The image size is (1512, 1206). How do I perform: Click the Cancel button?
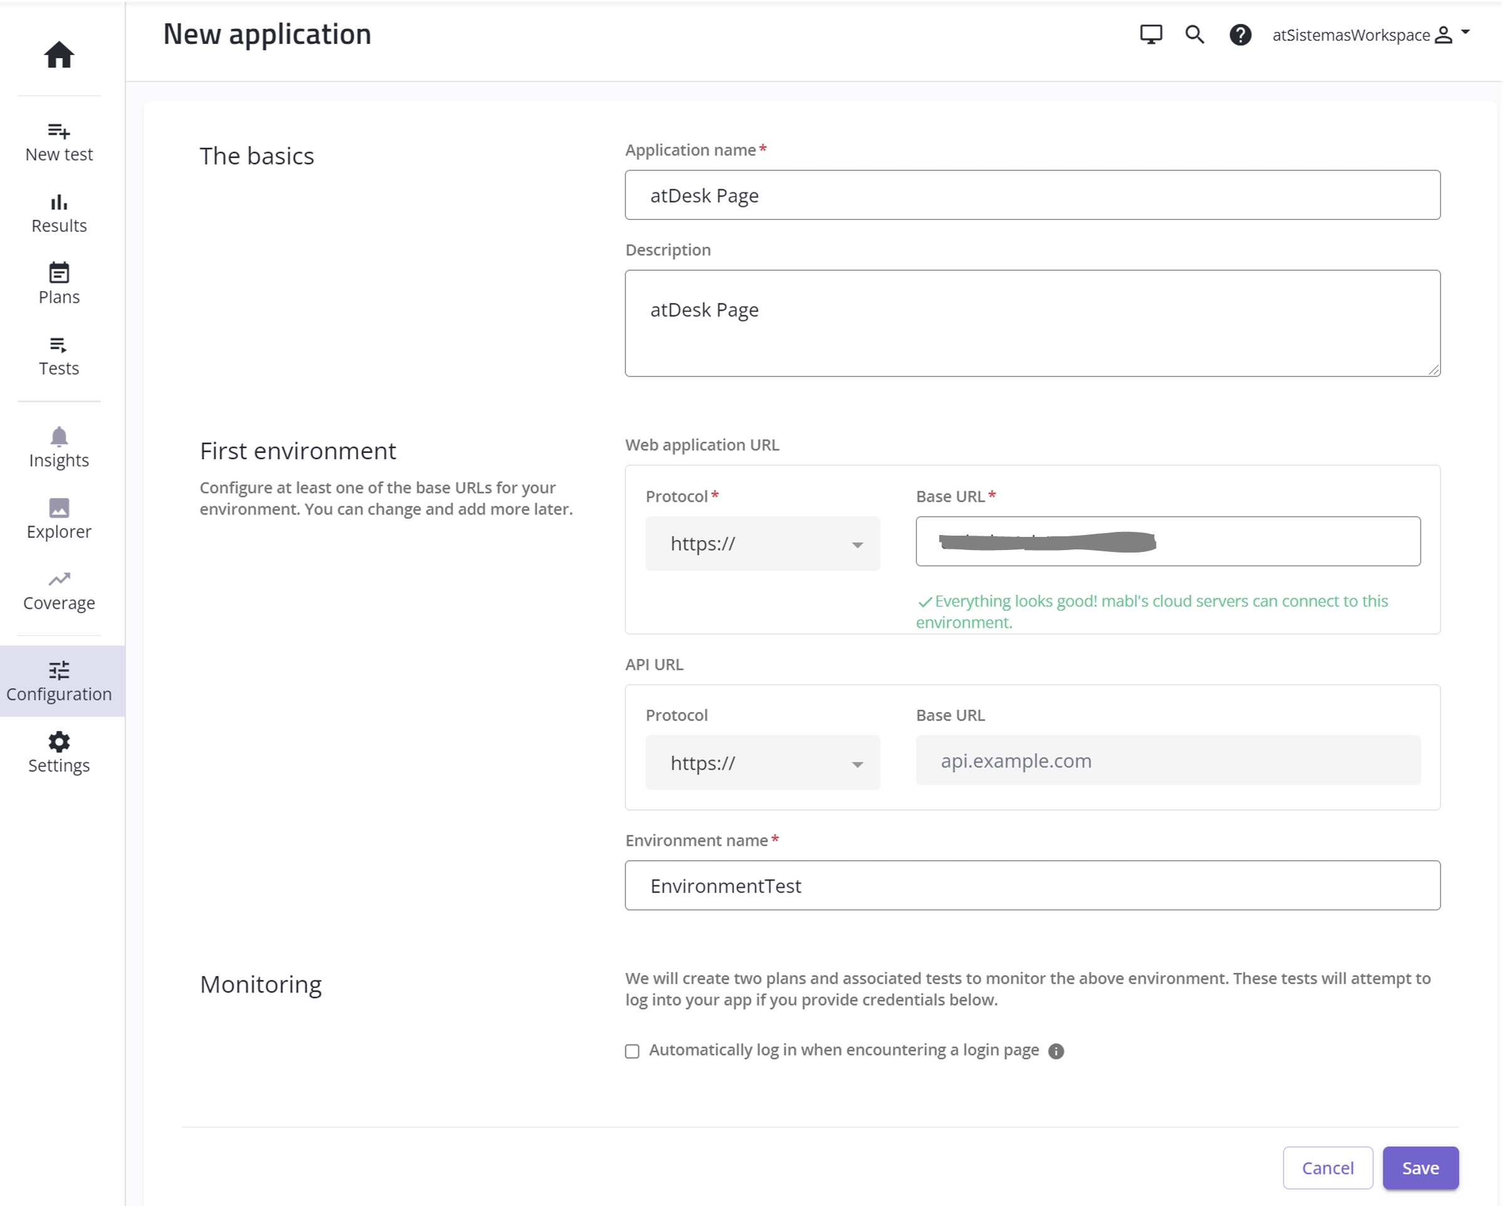(x=1327, y=1167)
